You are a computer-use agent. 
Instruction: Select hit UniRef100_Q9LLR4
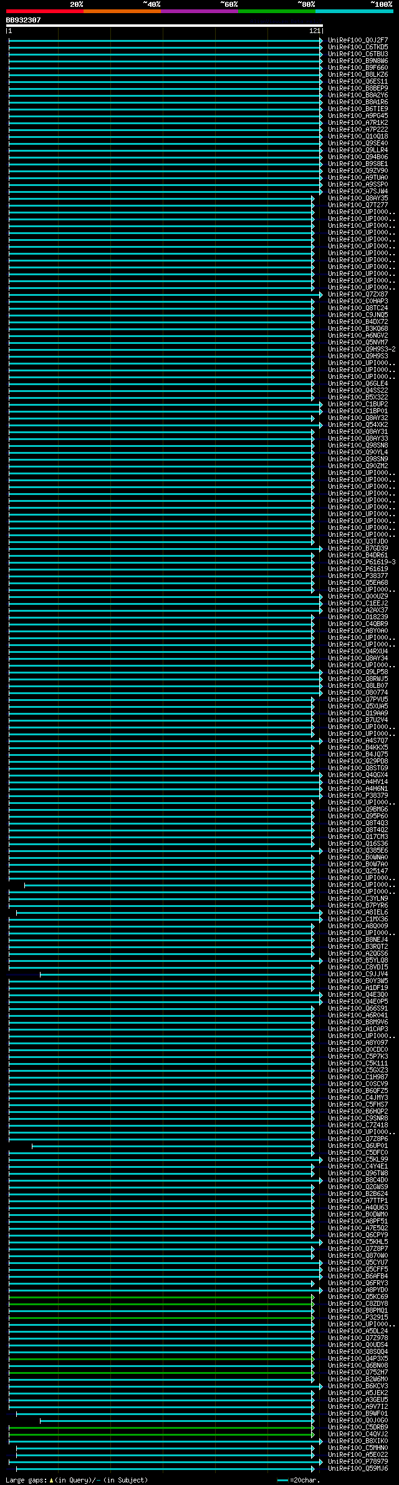(x=358, y=150)
